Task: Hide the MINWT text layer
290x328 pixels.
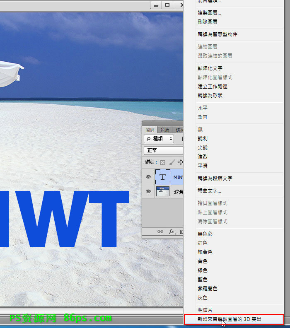Action: pos(148,177)
